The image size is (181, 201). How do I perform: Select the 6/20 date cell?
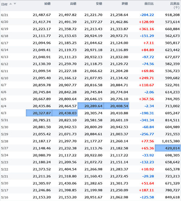click(4, 22)
